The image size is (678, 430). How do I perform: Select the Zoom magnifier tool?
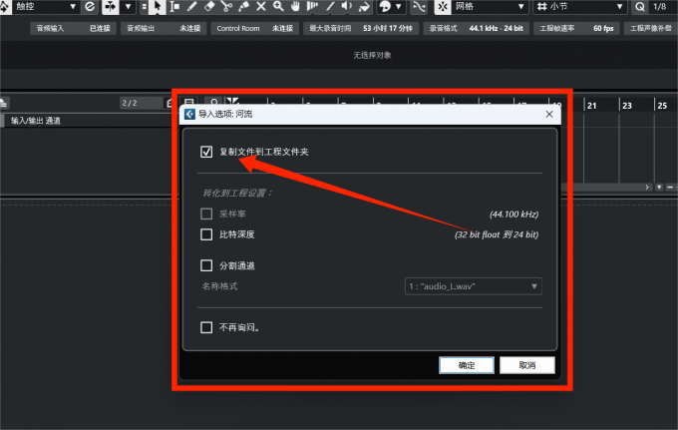[278, 7]
